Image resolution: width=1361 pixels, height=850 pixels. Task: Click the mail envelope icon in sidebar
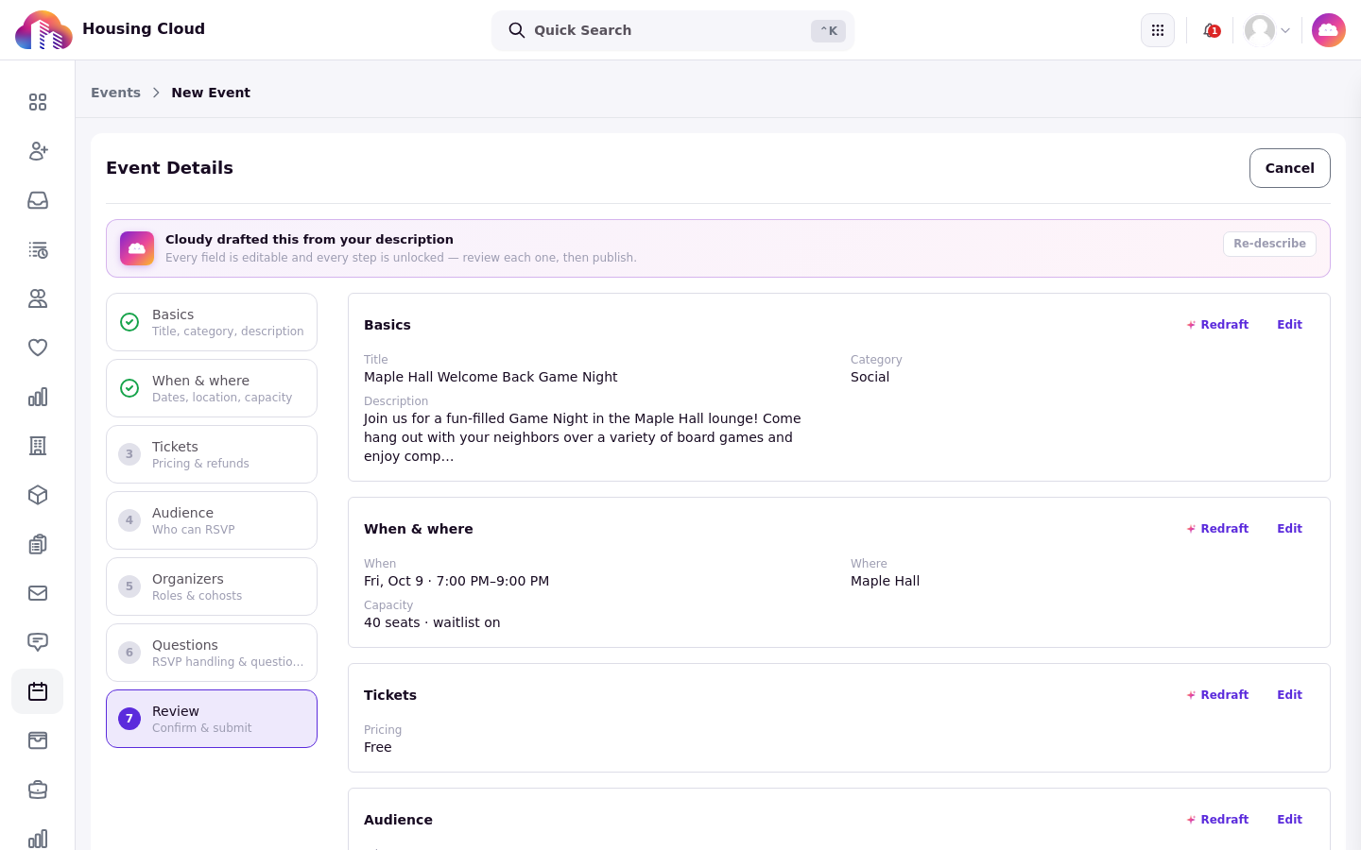coord(38,593)
